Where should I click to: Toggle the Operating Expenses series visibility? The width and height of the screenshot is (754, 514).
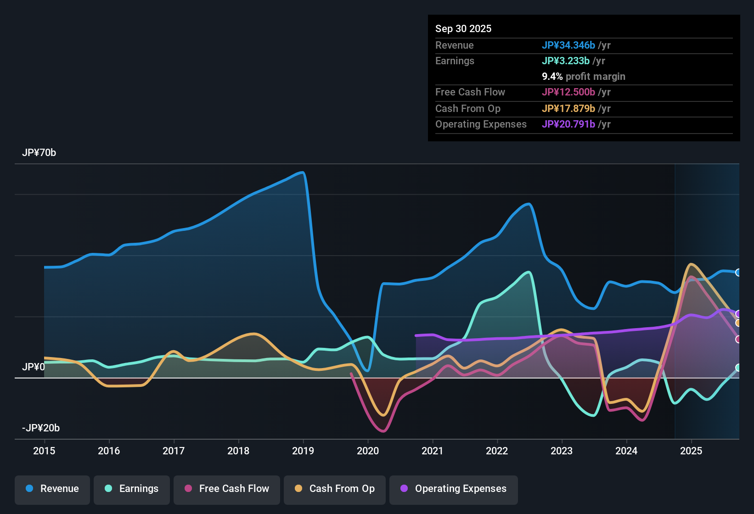tap(453, 489)
